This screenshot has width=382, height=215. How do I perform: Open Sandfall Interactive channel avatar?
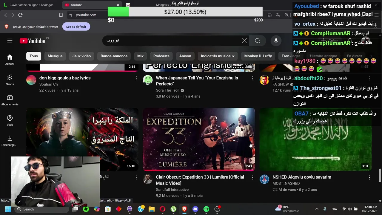(x=148, y=179)
